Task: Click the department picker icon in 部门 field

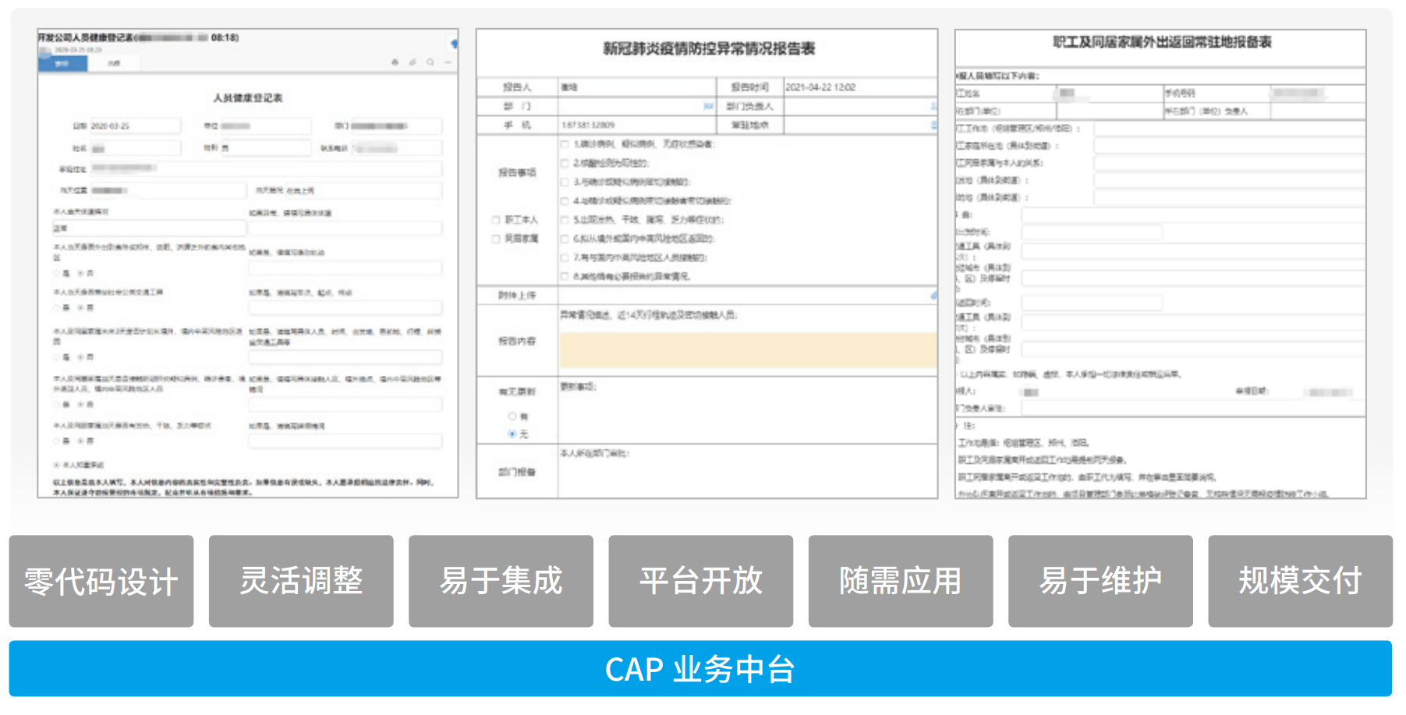Action: (x=708, y=106)
